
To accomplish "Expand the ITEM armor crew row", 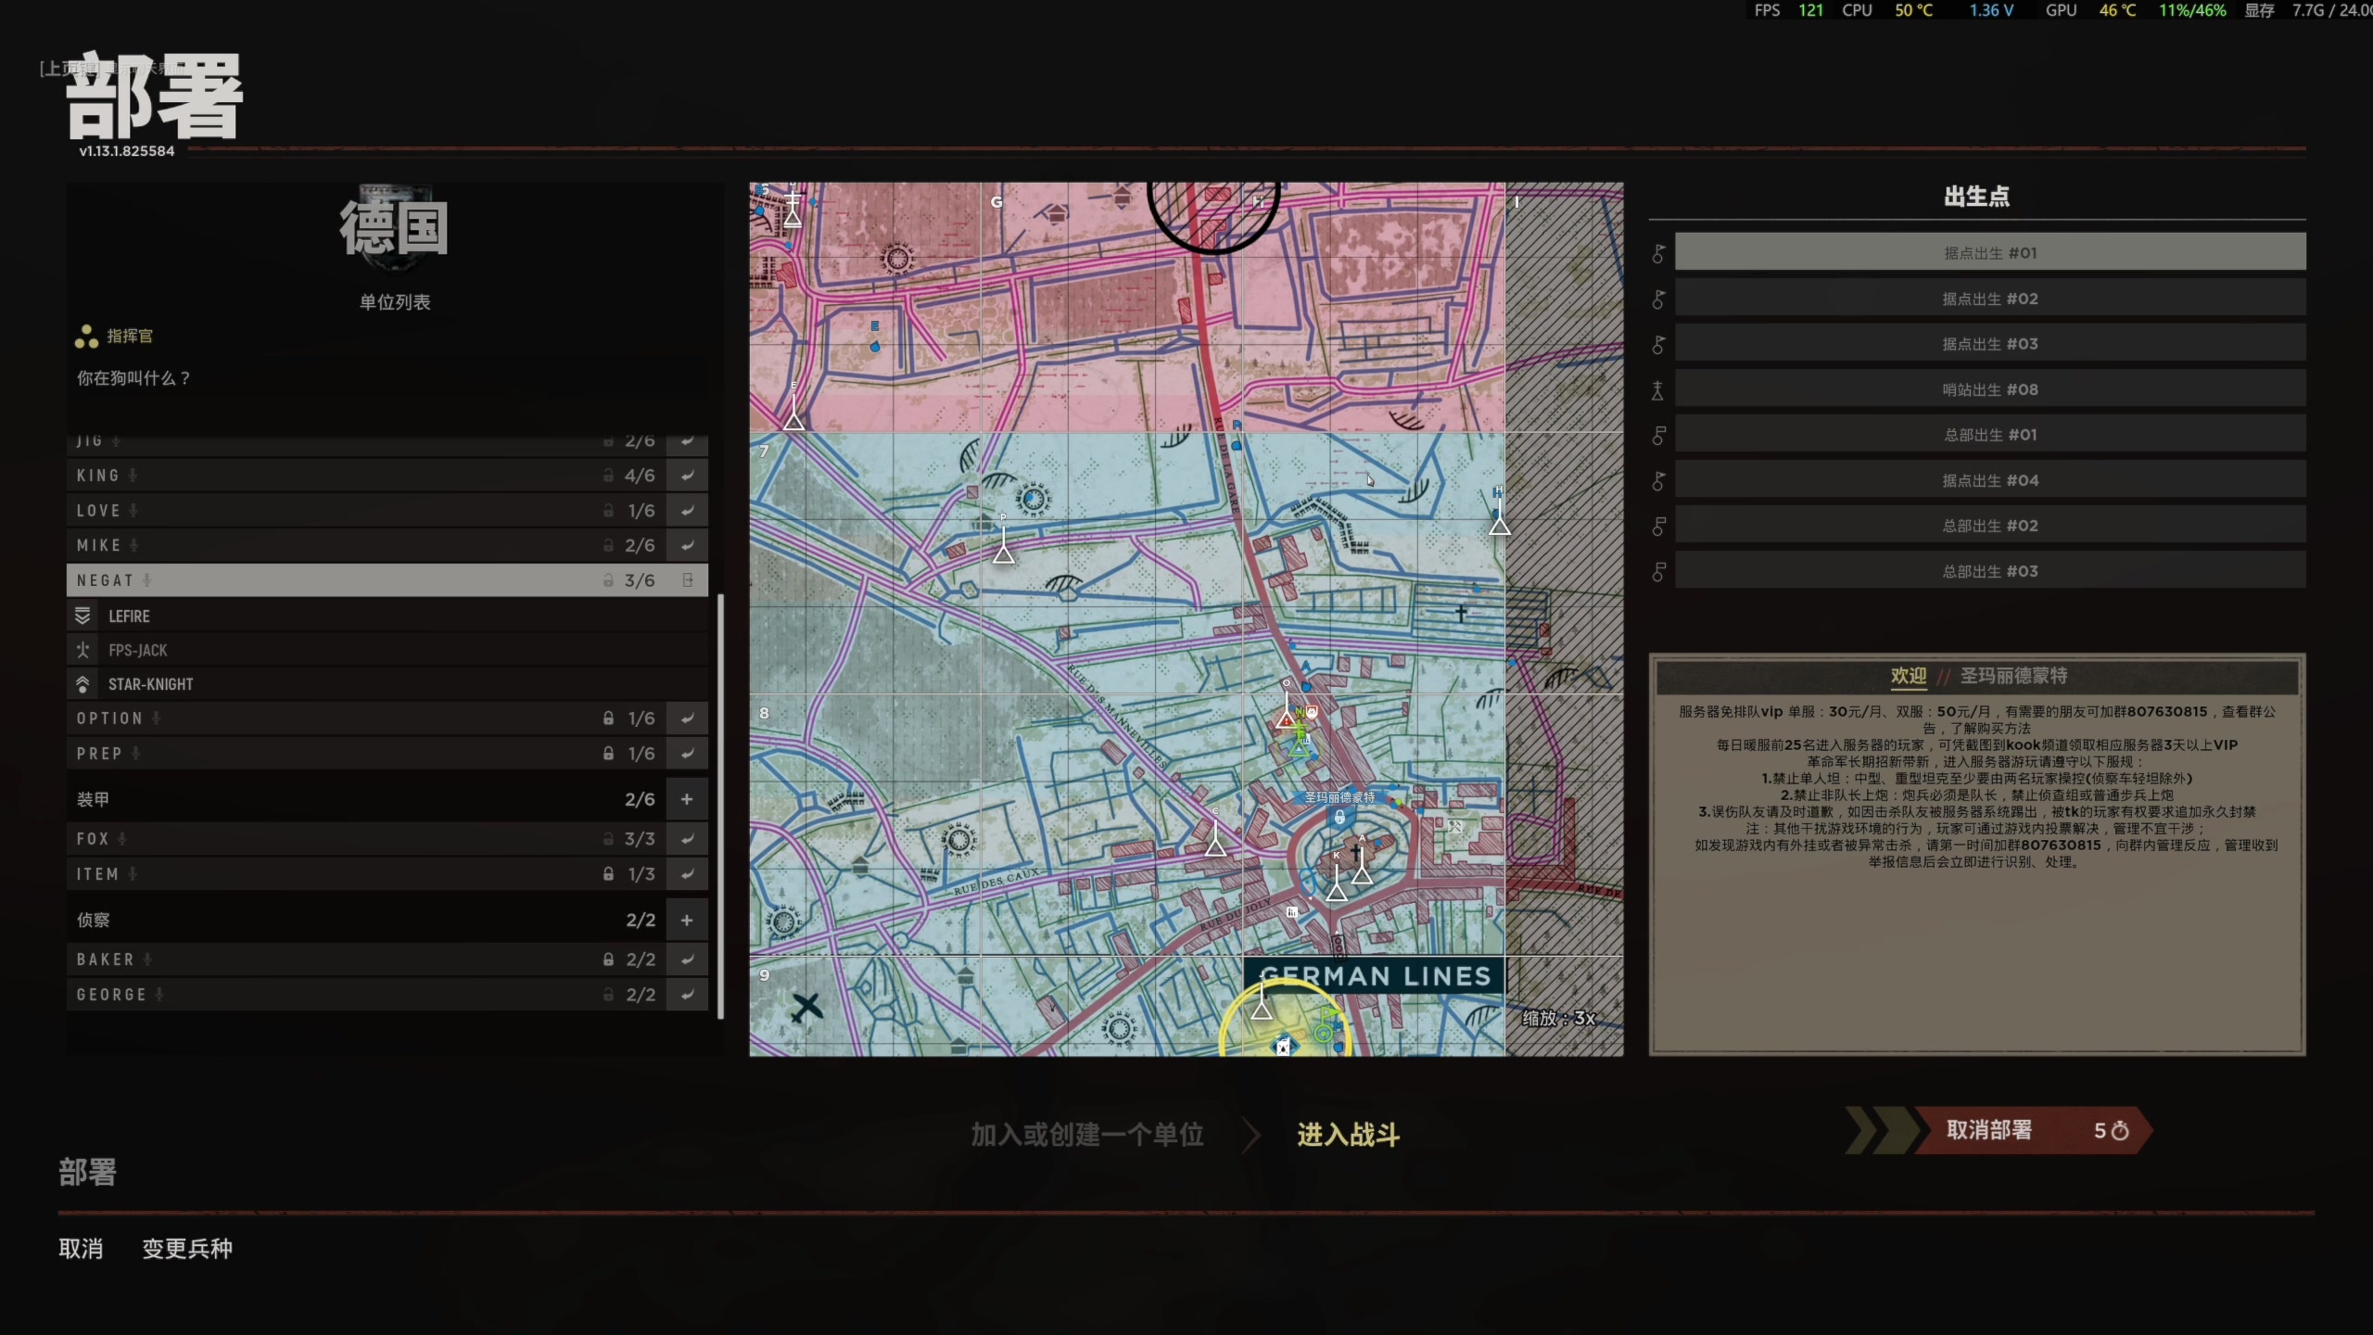I will point(367,874).
